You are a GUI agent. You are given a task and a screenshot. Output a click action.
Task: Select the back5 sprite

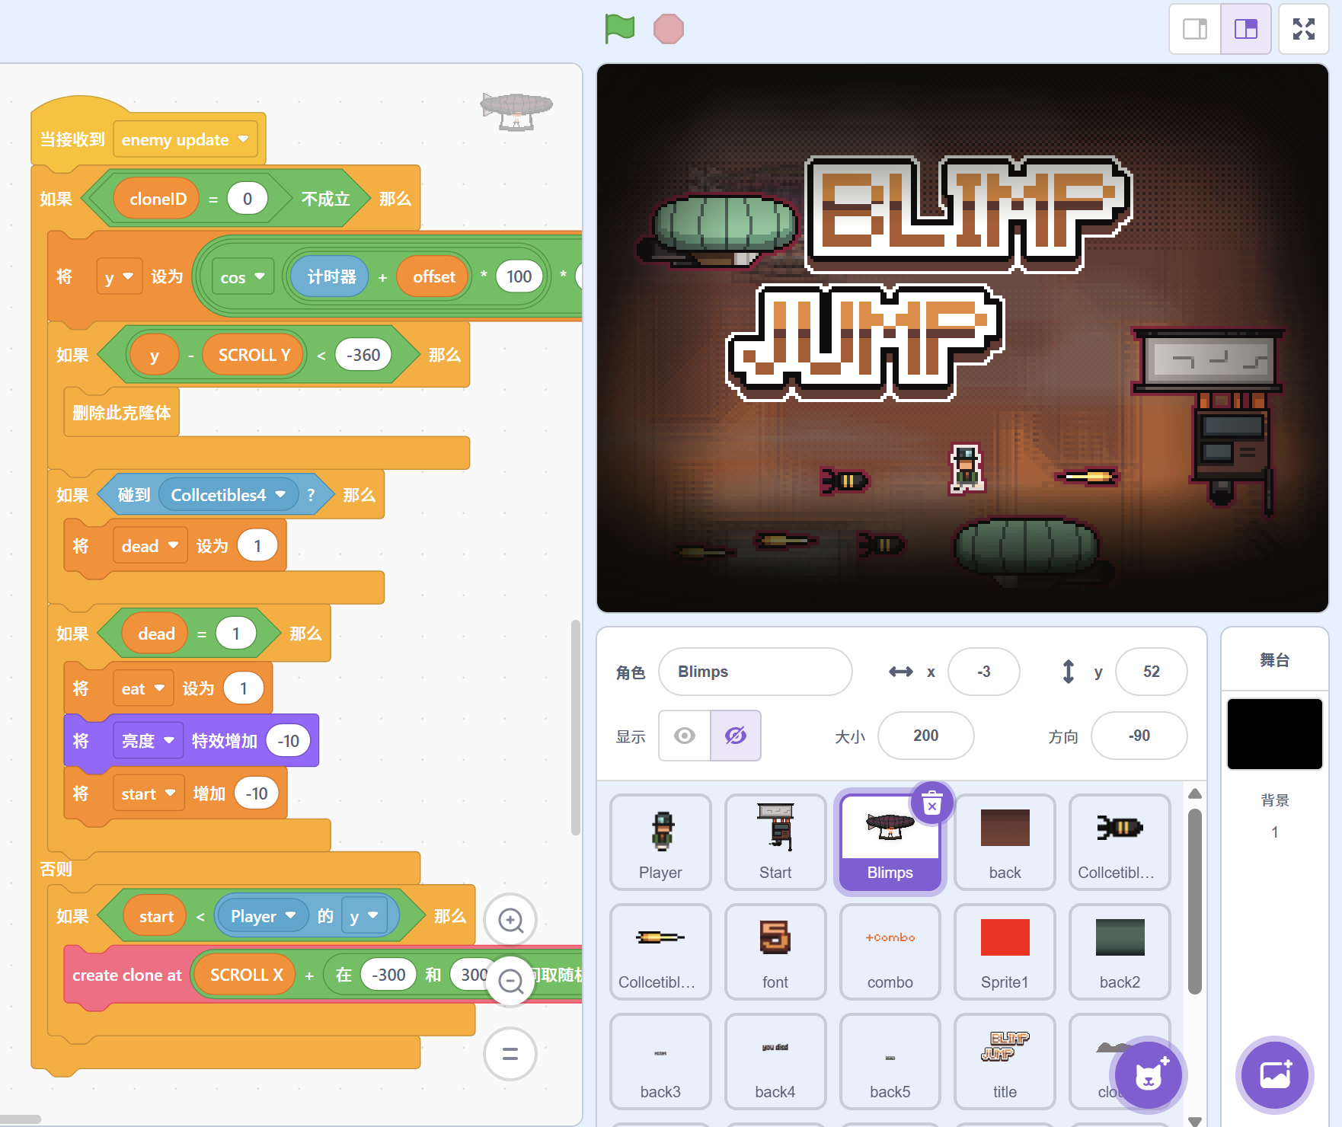[890, 1061]
